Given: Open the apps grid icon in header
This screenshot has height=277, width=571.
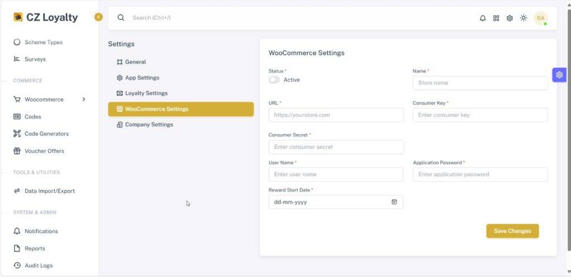Looking at the screenshot, I should 496,18.
